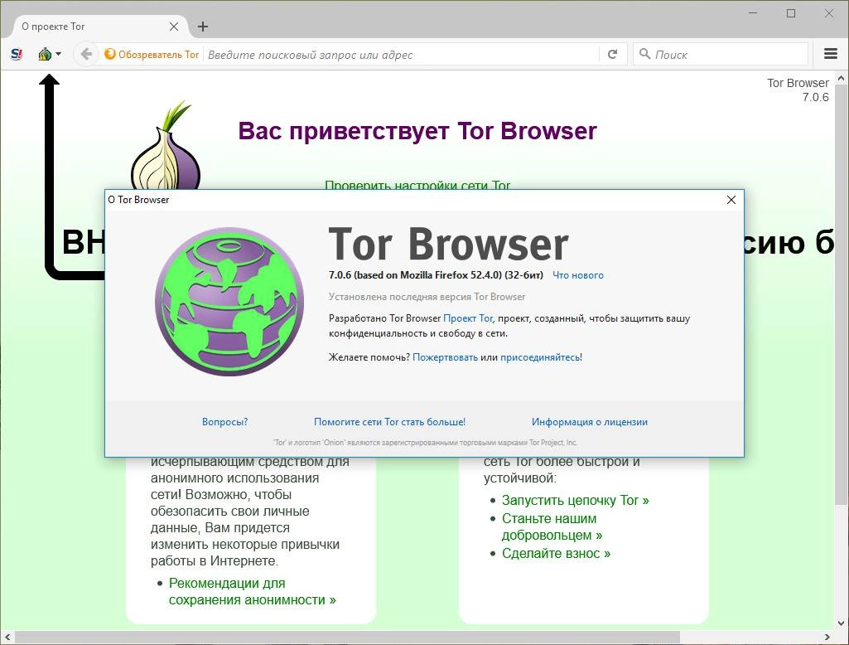Open the hamburger menu
The height and width of the screenshot is (645, 849).
tap(830, 54)
